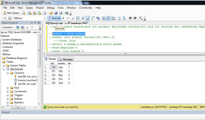Open the Query menu
205x120 pixels.
tap(29, 8)
